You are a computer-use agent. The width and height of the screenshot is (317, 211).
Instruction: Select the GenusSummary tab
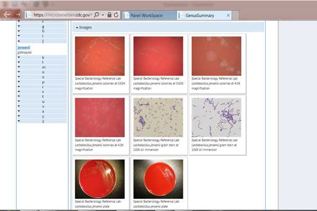(200, 15)
